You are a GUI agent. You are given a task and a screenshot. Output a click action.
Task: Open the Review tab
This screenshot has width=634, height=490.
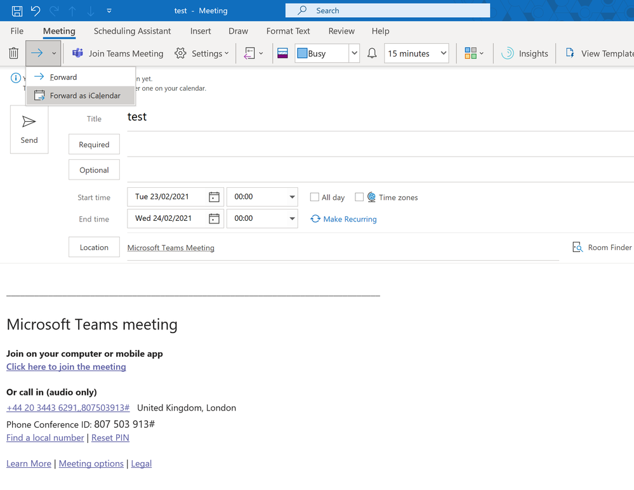click(341, 31)
